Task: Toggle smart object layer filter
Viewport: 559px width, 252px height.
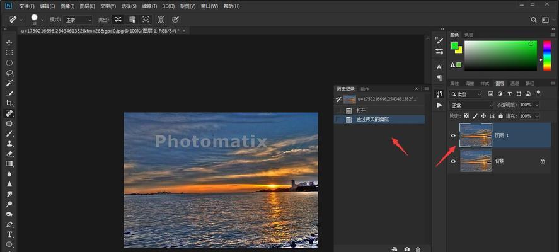Action: pyautogui.click(x=528, y=94)
